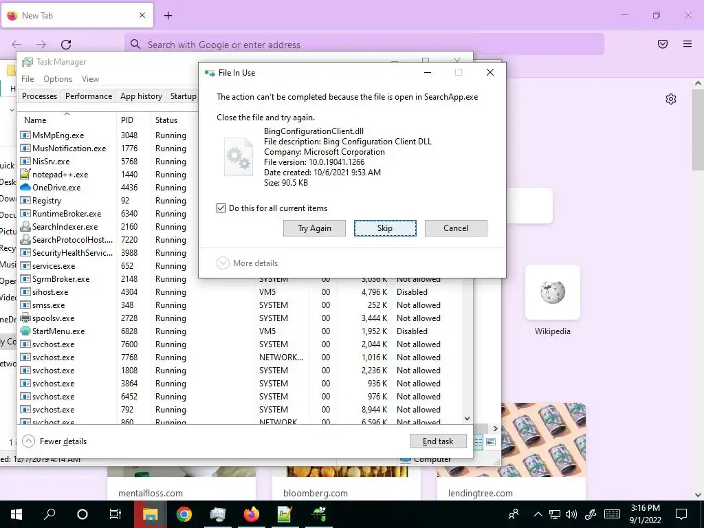704x528 pixels.
Task: Open Task Manager Options menu
Action: tap(58, 78)
